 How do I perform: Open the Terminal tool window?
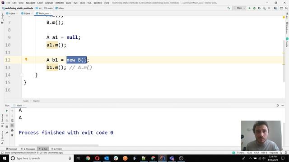(x=11, y=149)
